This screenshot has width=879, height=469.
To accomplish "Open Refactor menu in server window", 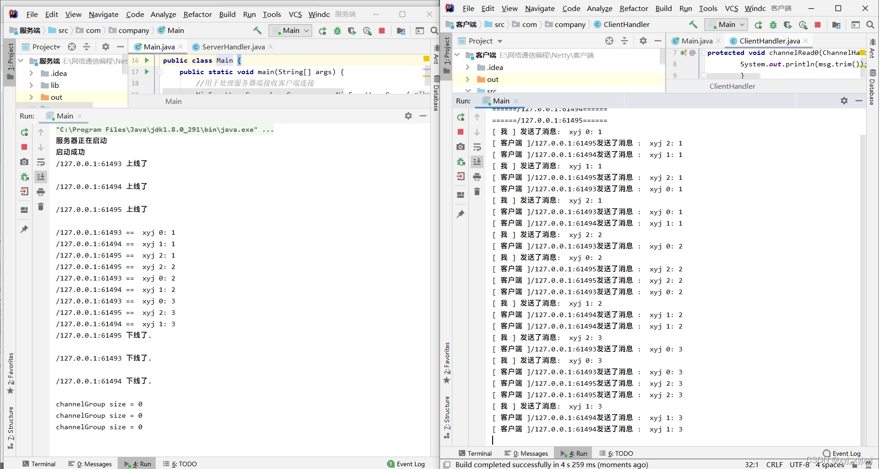I will point(197,15).
